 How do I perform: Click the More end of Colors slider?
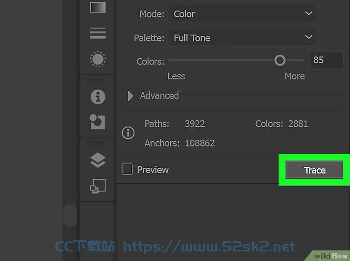[x=295, y=76]
